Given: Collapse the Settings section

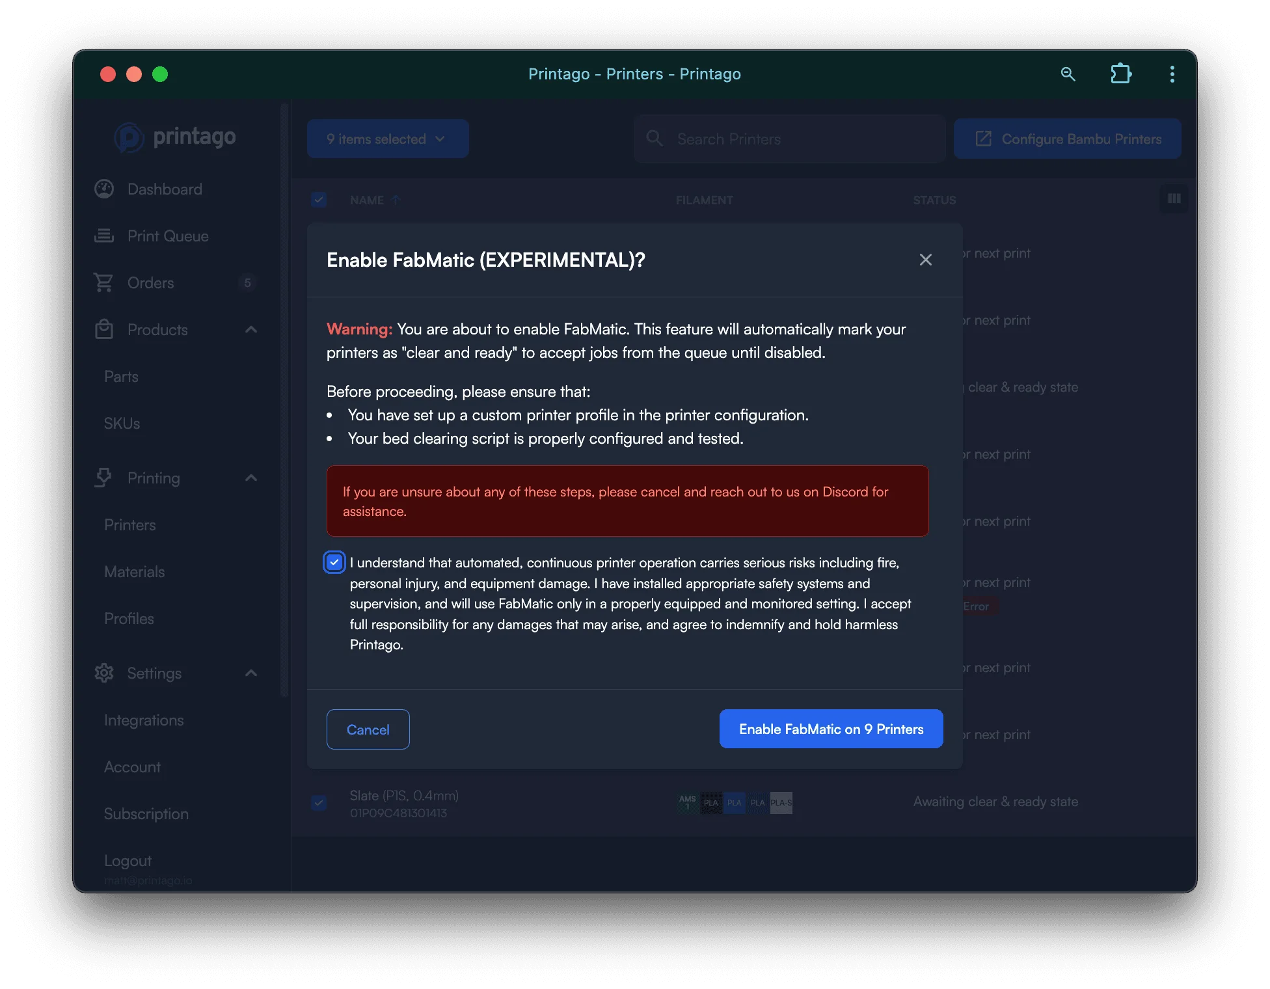Looking at the screenshot, I should click(x=250, y=673).
